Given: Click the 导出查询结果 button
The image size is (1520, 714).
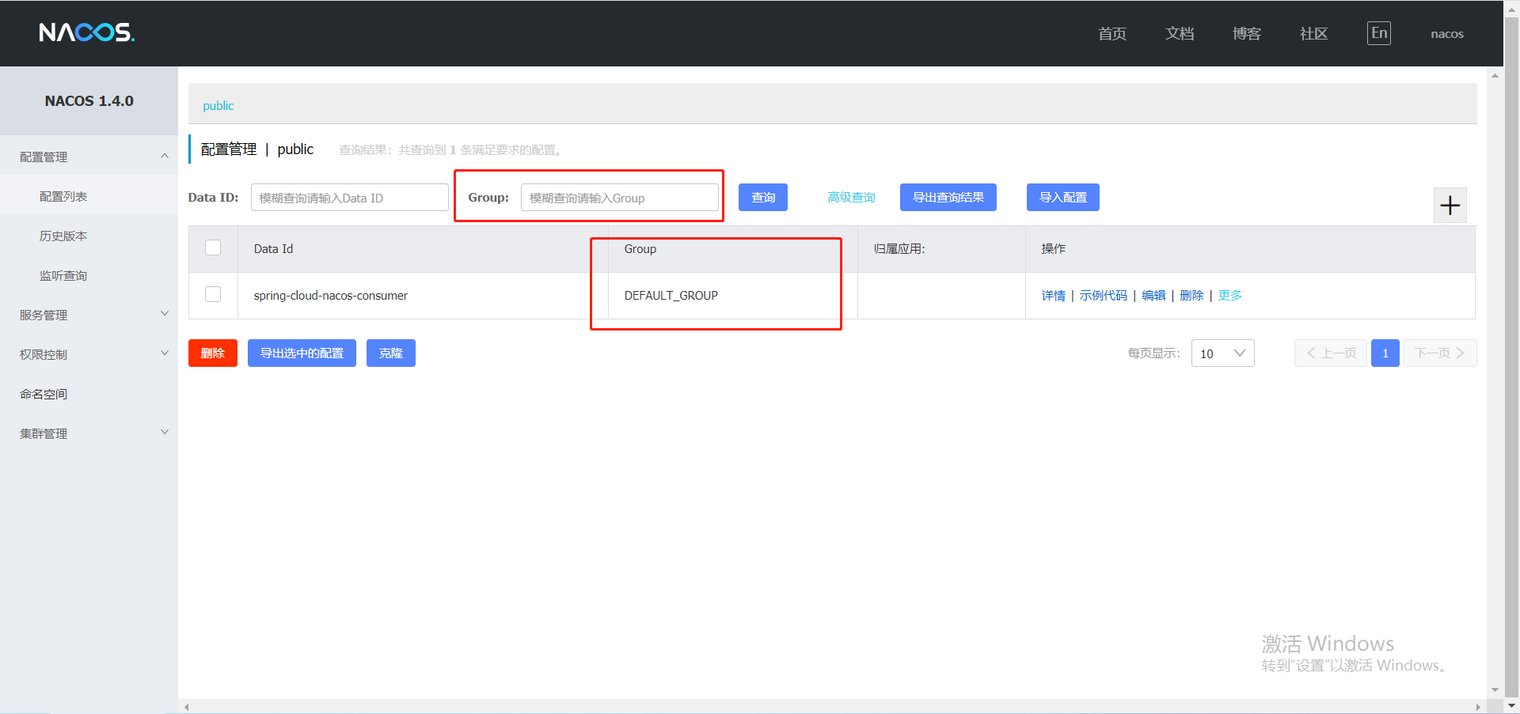Looking at the screenshot, I should pos(948,198).
